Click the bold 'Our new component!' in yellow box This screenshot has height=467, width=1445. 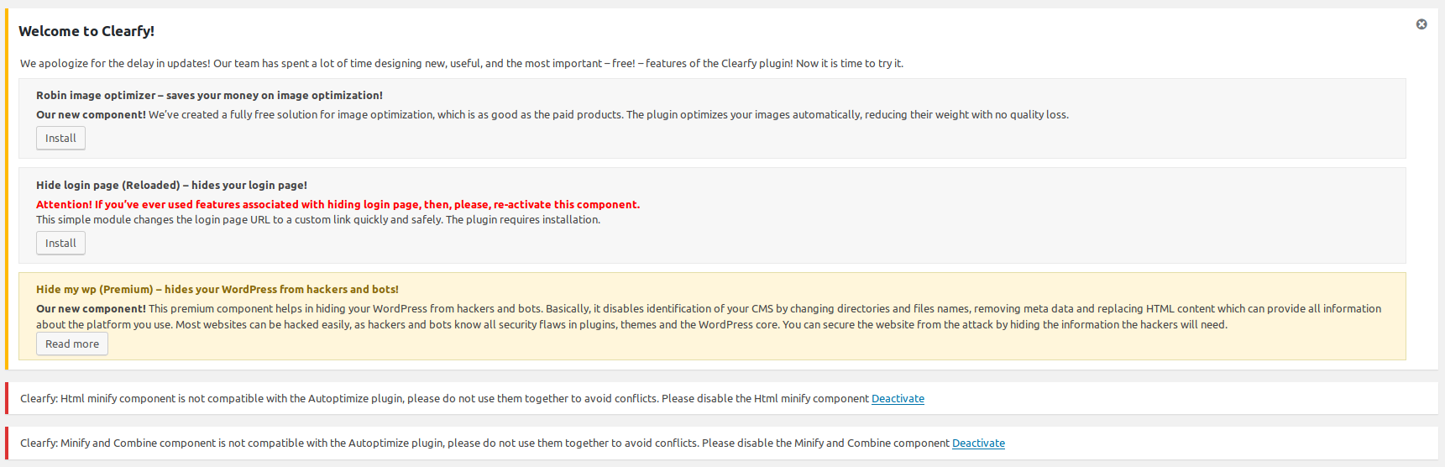point(91,309)
